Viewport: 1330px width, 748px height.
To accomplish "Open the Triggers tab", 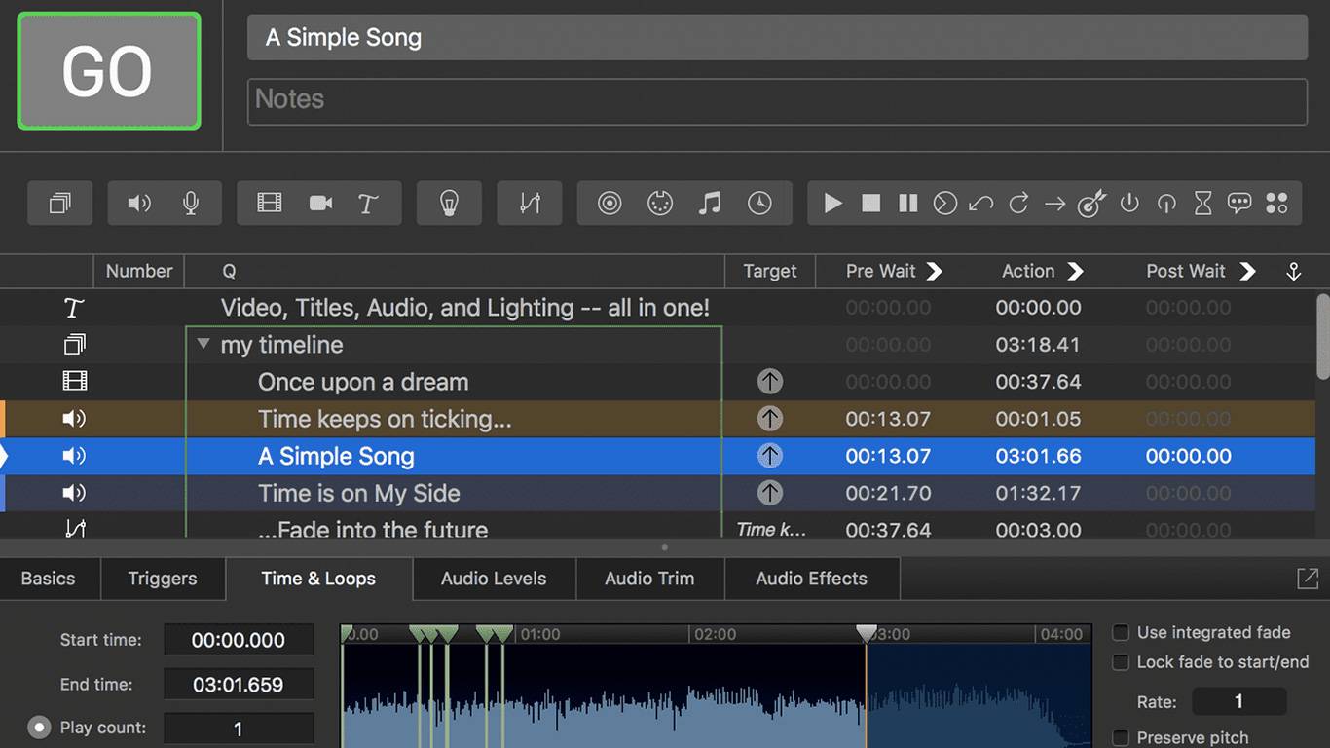I will [x=163, y=579].
